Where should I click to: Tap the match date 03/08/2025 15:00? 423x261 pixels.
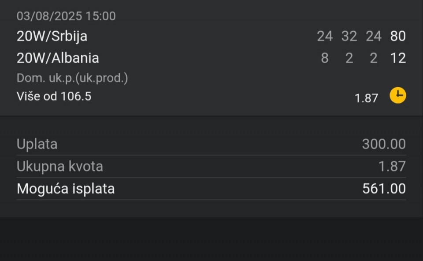click(x=66, y=16)
